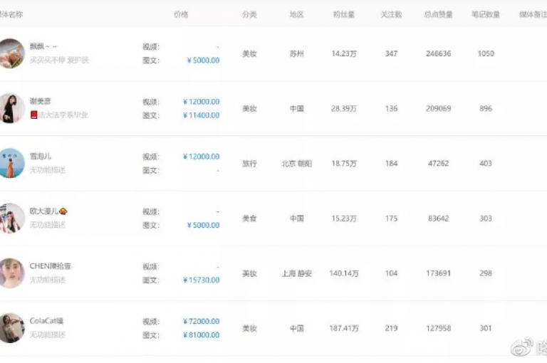
Task: Click the 笔记数量 column header
Action: (x=486, y=15)
